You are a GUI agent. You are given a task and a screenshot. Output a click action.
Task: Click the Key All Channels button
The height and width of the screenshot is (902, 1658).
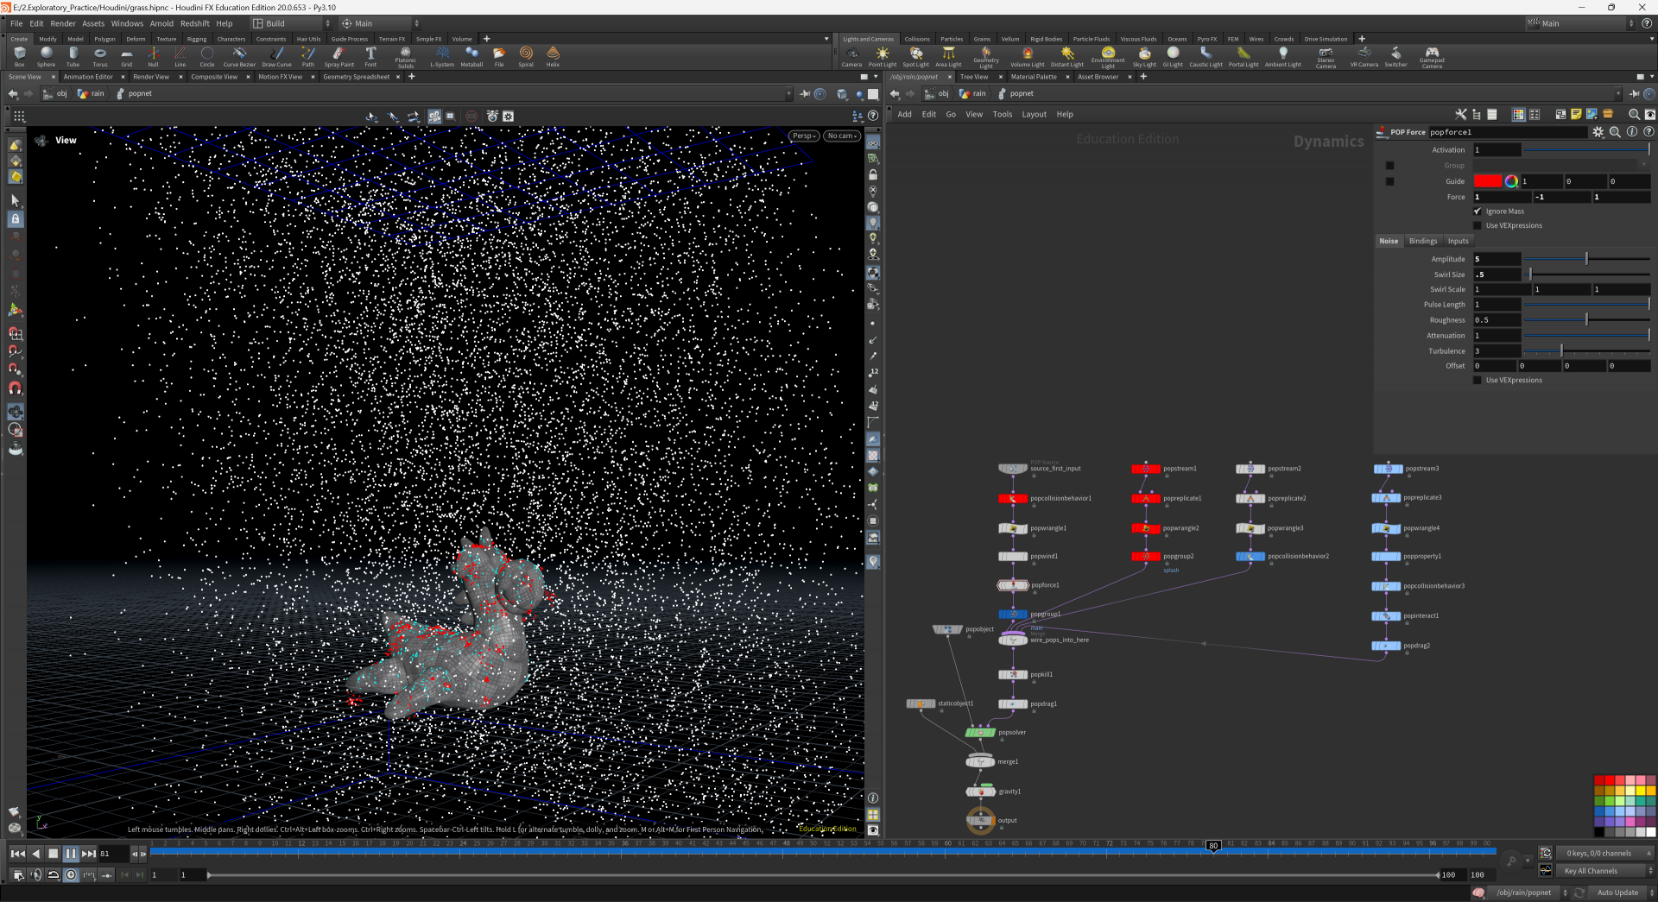1591,871
